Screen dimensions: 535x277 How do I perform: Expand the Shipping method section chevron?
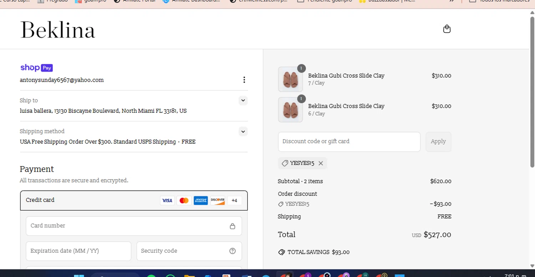tap(243, 131)
